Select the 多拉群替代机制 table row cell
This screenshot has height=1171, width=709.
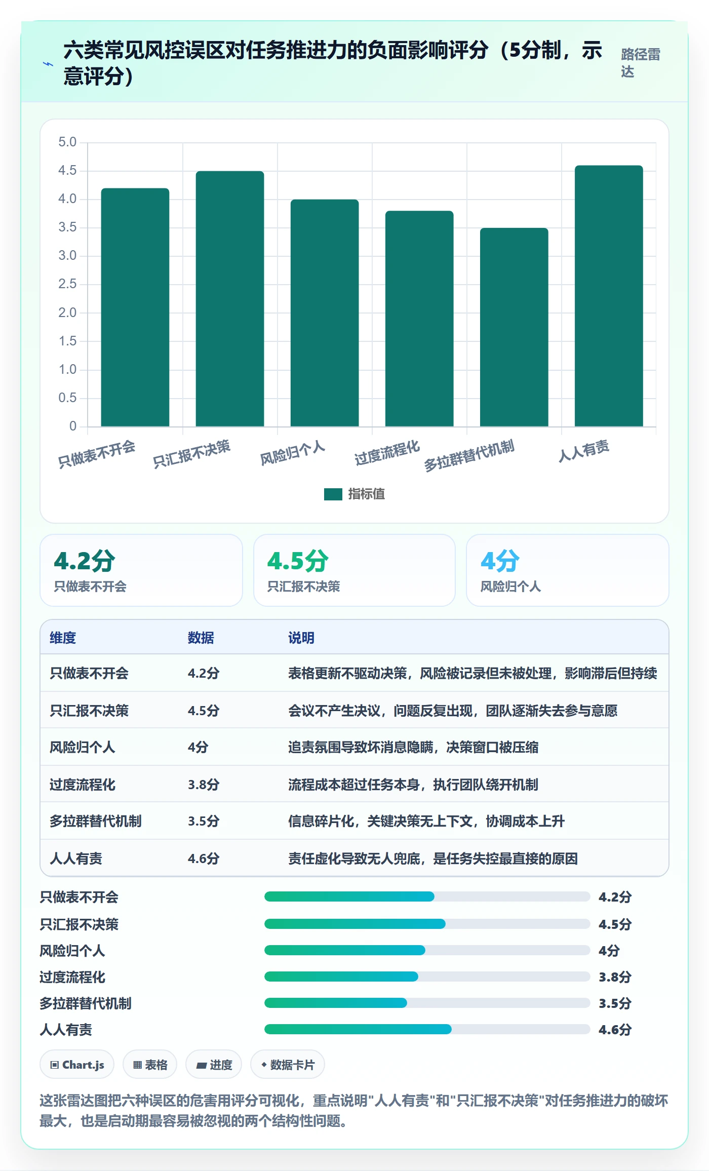click(96, 821)
